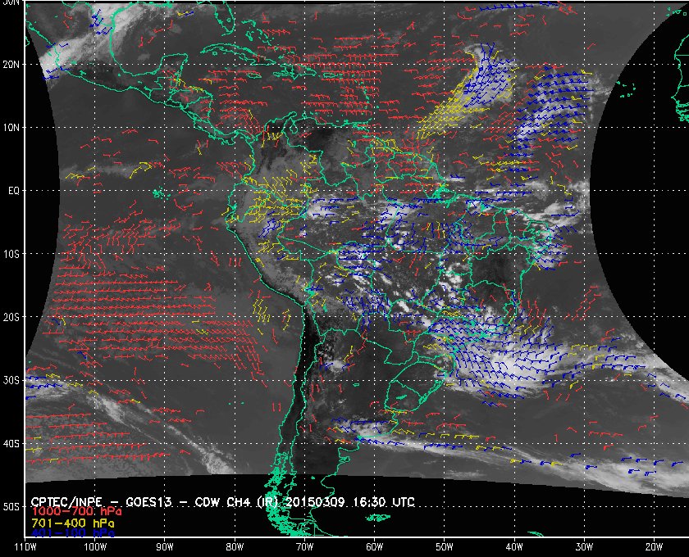Screen dimensions: 689x557
Task: Click the 50S latitude label
Action: tap(12, 507)
